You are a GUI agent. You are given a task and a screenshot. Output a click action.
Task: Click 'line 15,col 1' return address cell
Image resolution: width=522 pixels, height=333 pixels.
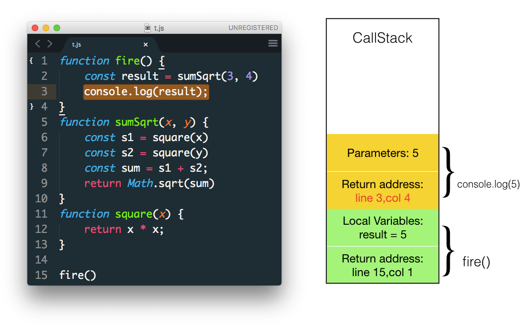pyautogui.click(x=383, y=265)
